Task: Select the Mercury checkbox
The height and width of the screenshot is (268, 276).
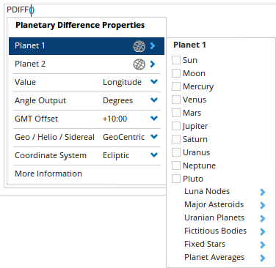Action: [176, 86]
